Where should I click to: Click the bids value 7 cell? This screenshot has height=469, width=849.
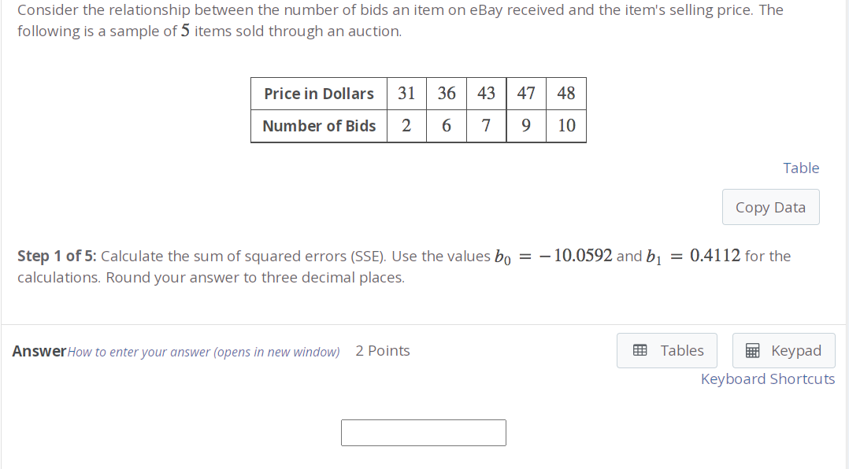pos(486,126)
